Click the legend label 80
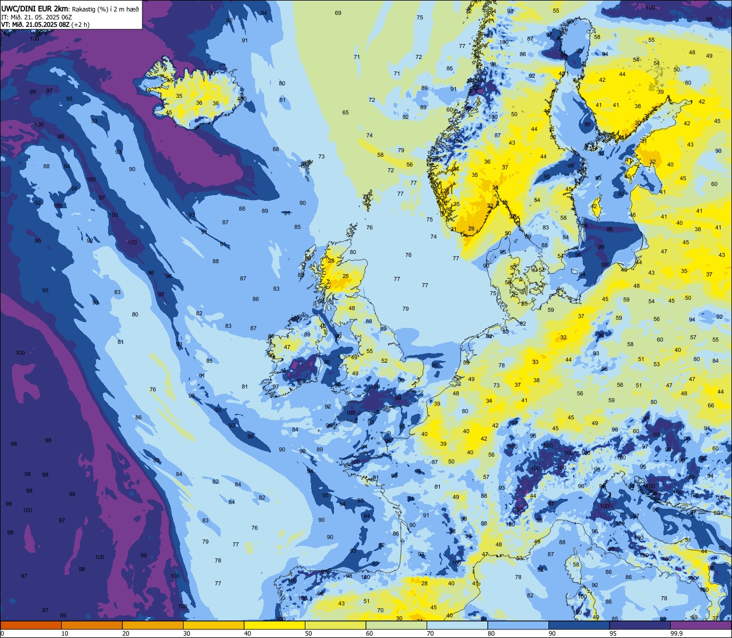This screenshot has width=732, height=638. click(x=491, y=633)
